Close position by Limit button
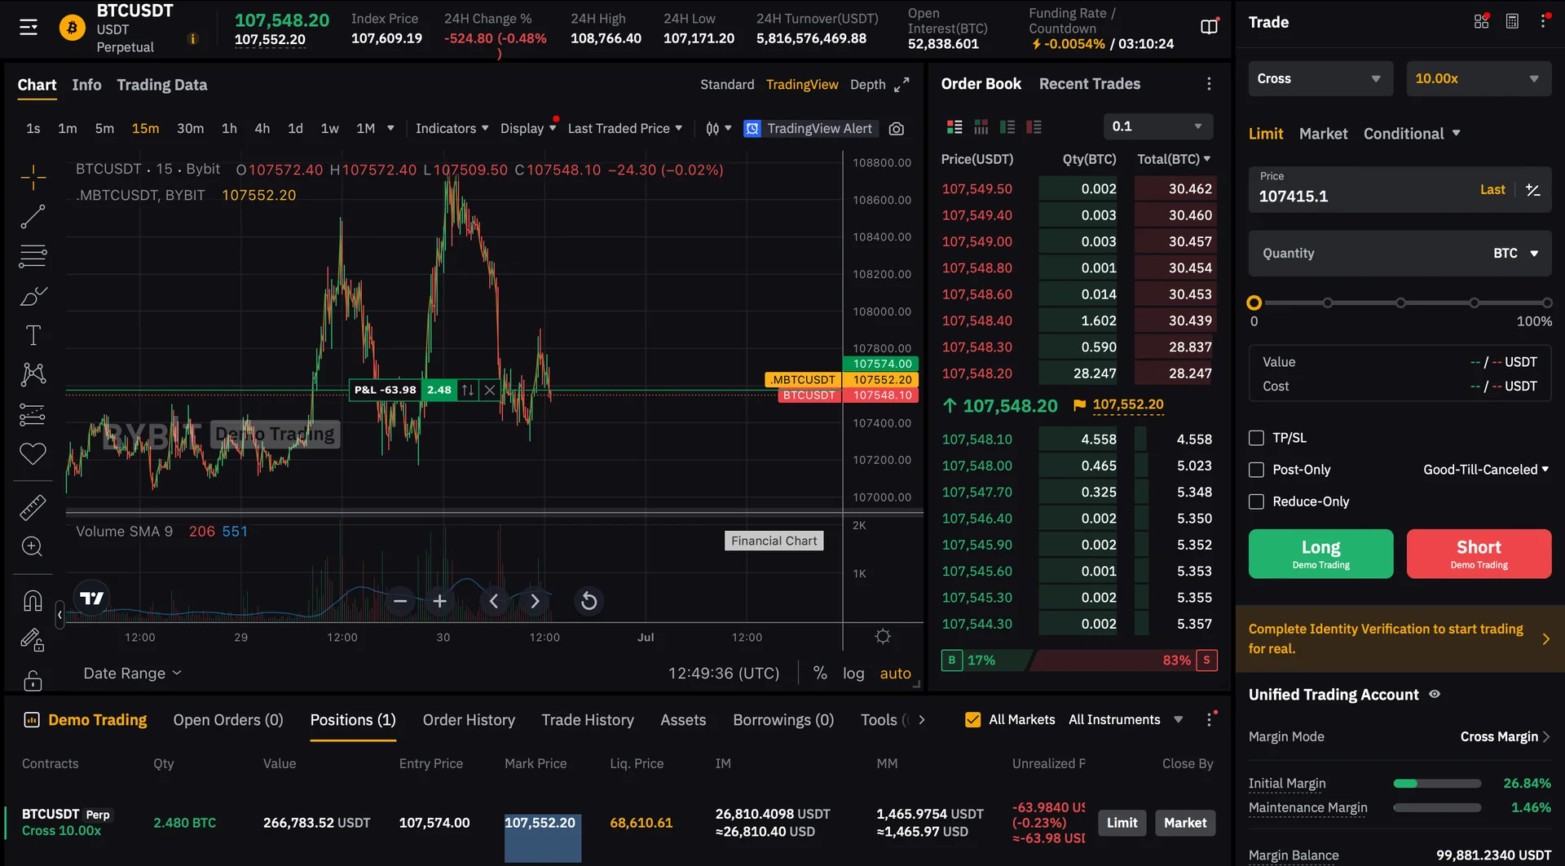1565x866 pixels. point(1122,823)
